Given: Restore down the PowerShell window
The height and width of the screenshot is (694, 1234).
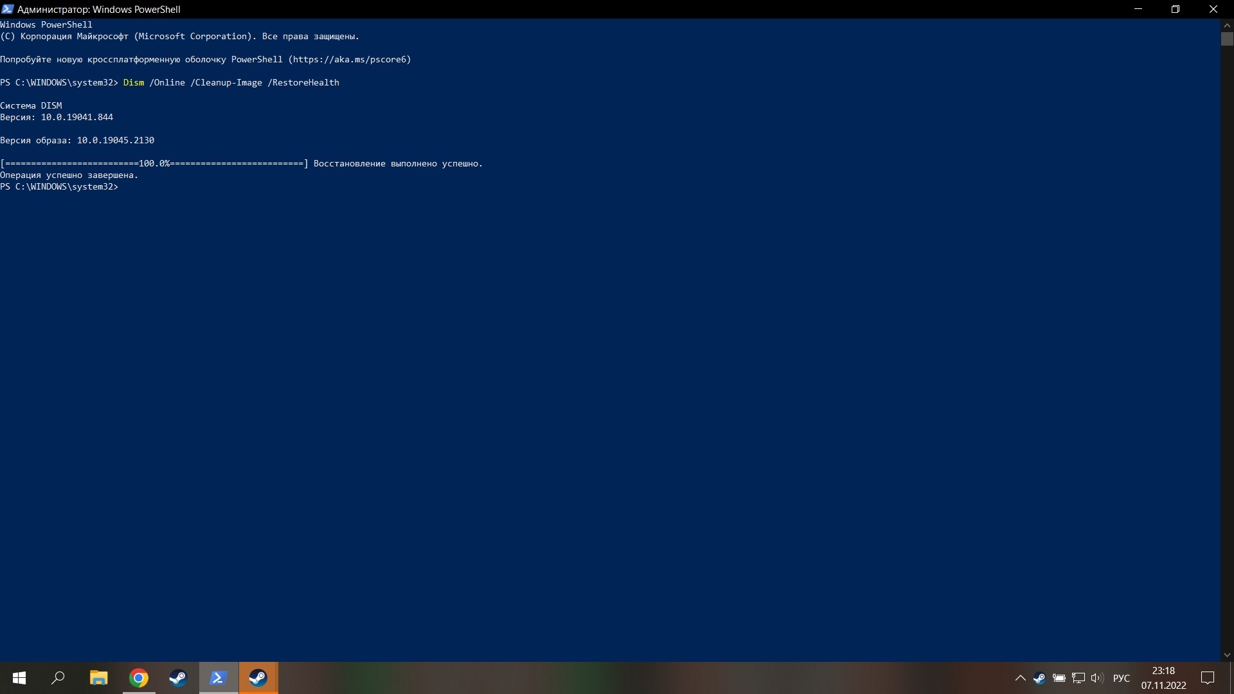Looking at the screenshot, I should coord(1176,9).
